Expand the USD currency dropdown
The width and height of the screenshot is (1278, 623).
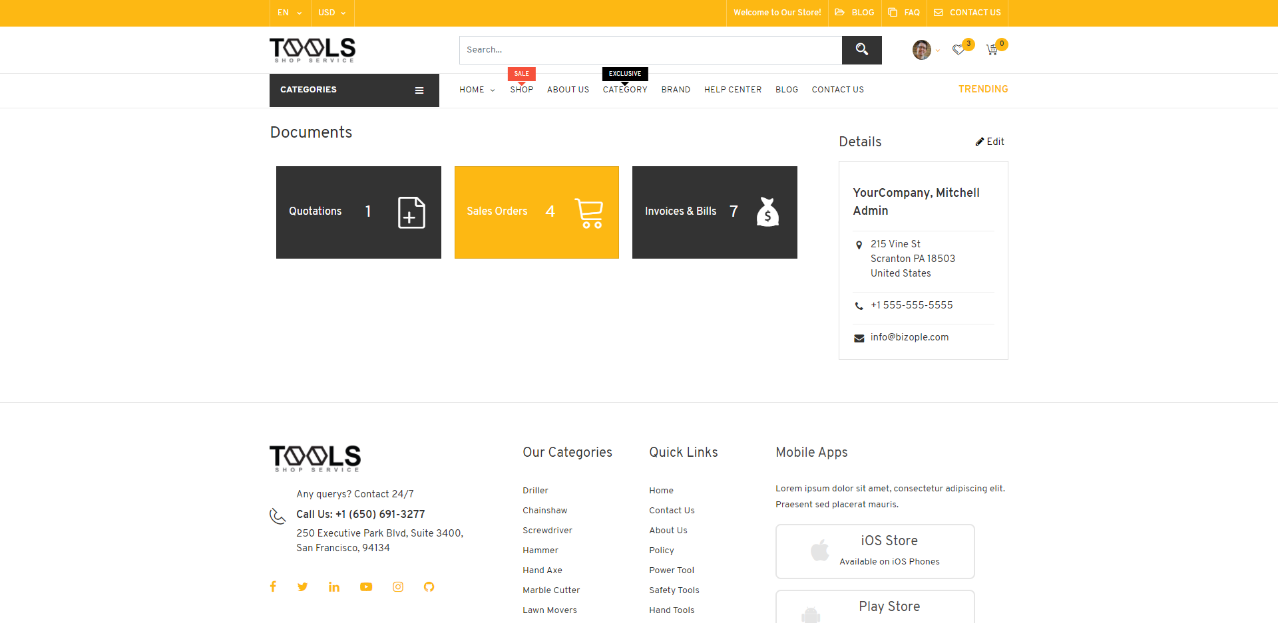click(x=331, y=13)
